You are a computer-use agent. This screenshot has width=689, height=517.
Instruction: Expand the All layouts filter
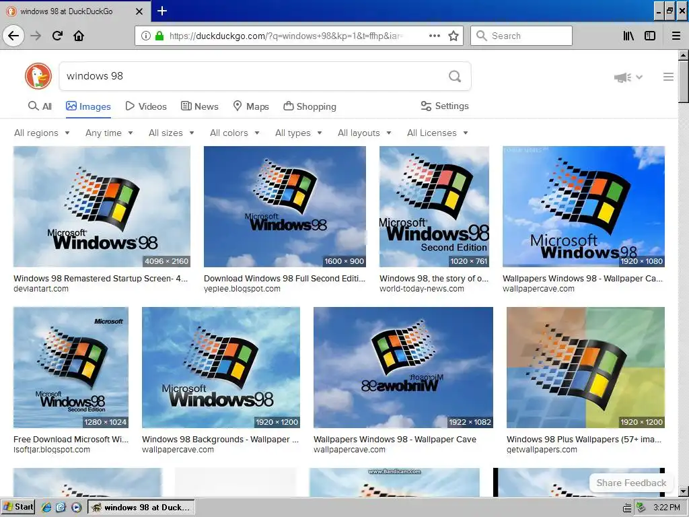[364, 133]
